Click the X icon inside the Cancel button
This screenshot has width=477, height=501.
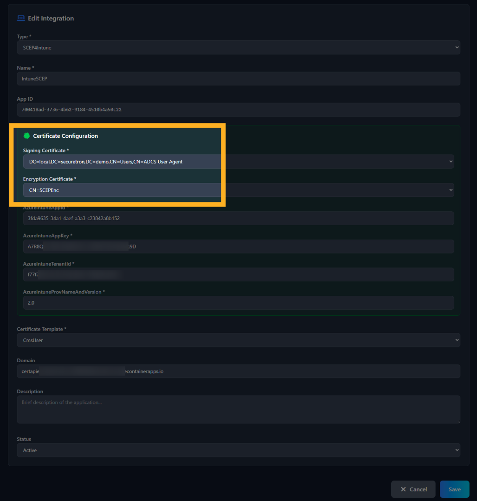(x=403, y=489)
